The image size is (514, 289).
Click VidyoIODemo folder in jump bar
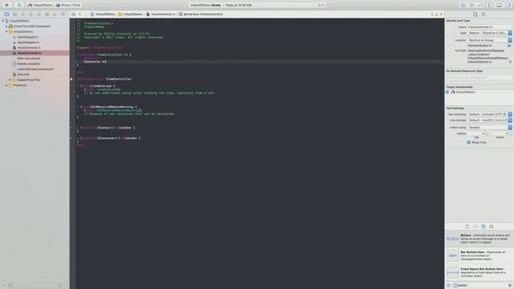(x=130, y=14)
